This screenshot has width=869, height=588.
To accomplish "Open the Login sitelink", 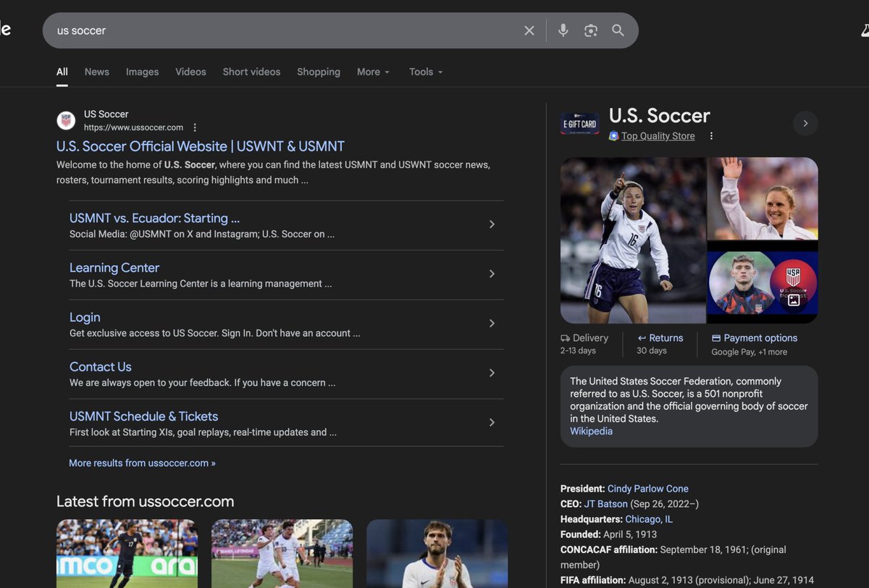I will coord(85,317).
